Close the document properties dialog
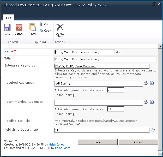 (159, 4)
